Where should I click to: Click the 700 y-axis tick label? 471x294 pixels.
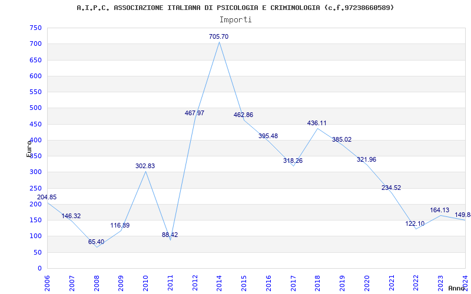pyautogui.click(x=35, y=44)
